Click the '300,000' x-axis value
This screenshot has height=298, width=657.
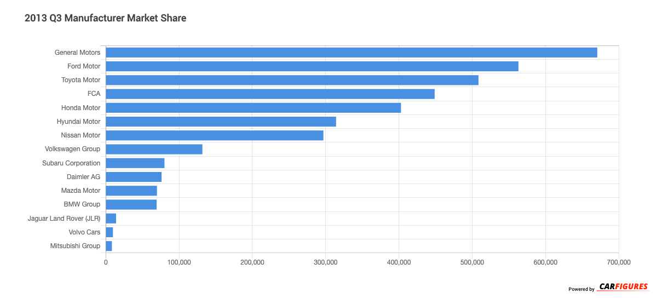click(326, 262)
